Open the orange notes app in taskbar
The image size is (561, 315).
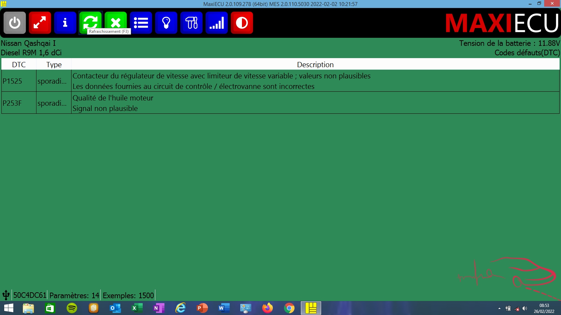[x=94, y=308]
